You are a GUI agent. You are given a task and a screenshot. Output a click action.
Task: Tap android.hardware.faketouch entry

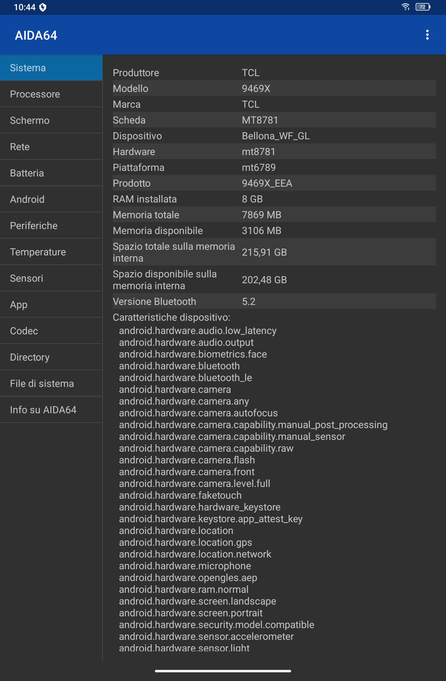(180, 495)
